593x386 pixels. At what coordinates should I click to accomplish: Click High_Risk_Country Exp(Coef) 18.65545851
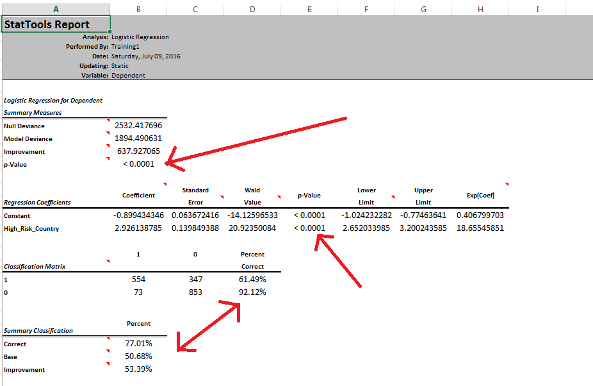[480, 228]
